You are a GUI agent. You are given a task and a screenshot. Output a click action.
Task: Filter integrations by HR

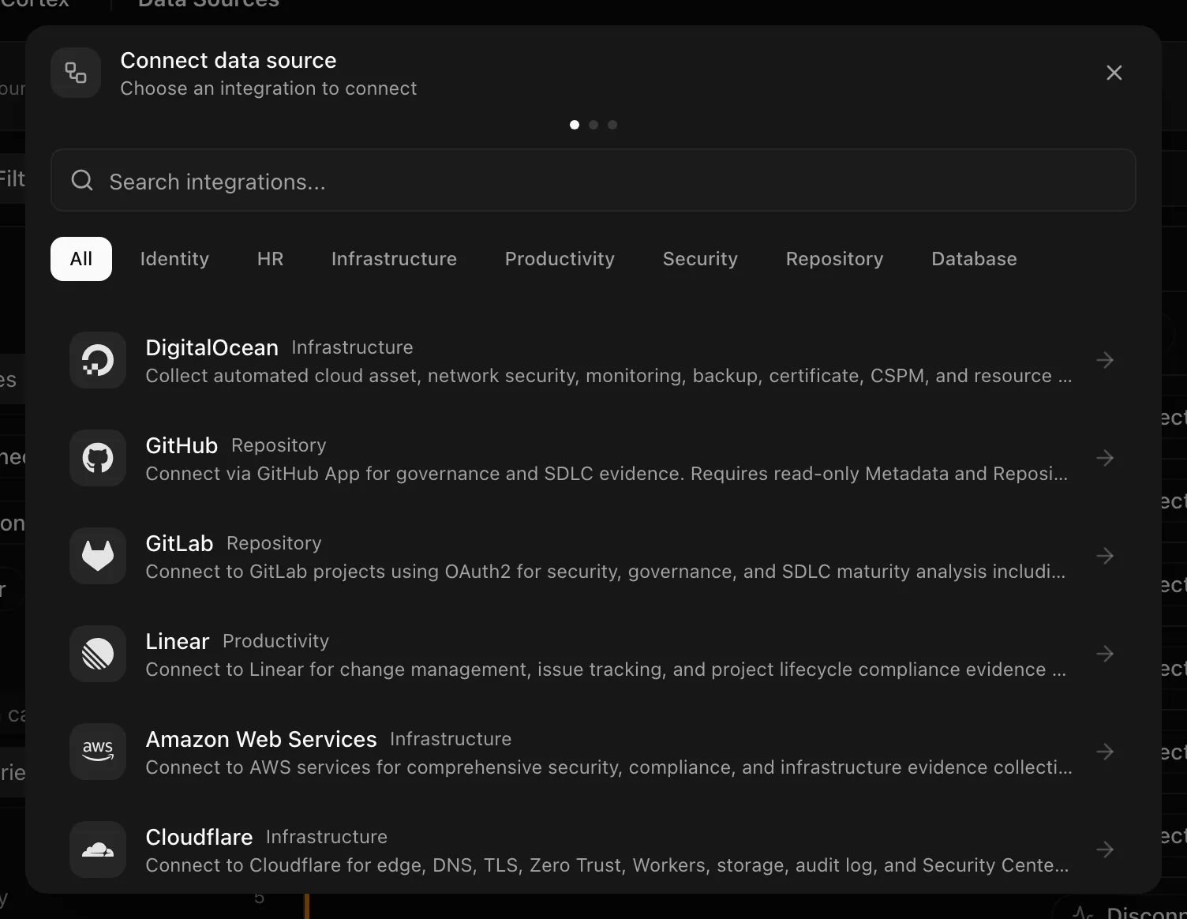tap(270, 259)
